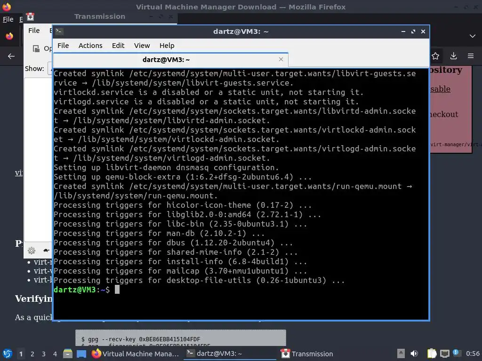Click the 0:56 clock on the taskbar
The height and width of the screenshot is (361, 482).
473,353
